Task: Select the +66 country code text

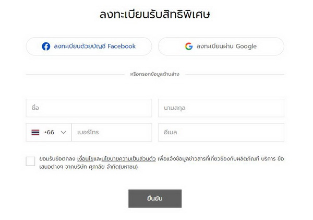Action: click(50, 132)
